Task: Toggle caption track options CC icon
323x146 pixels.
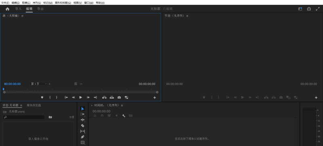Action: (x=130, y=115)
